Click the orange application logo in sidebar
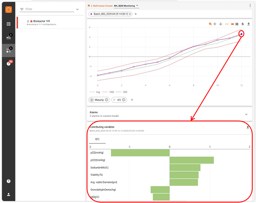This screenshot has height=203, width=256. (x=8, y=8)
